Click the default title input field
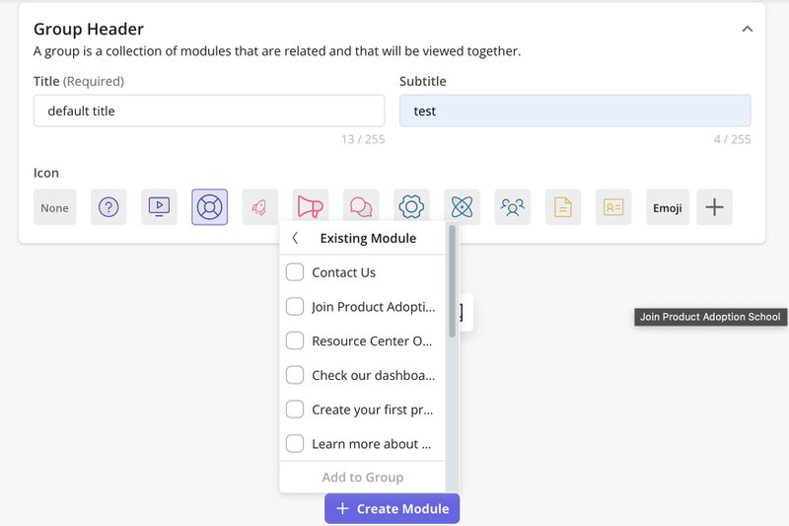Image resolution: width=789 pixels, height=526 pixels. [209, 111]
